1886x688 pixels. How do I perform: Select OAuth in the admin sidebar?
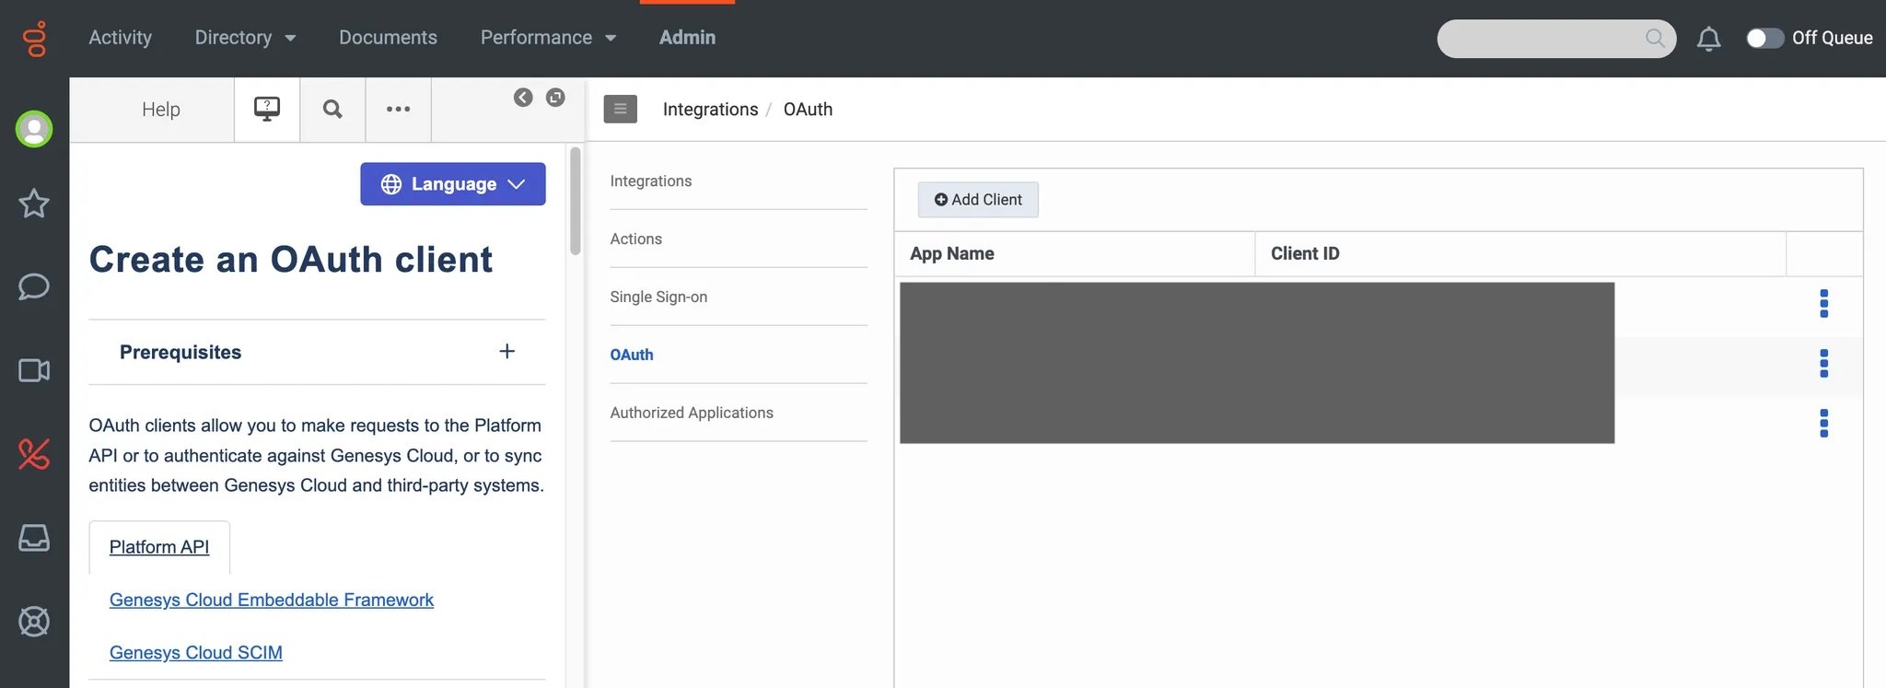[x=631, y=356]
